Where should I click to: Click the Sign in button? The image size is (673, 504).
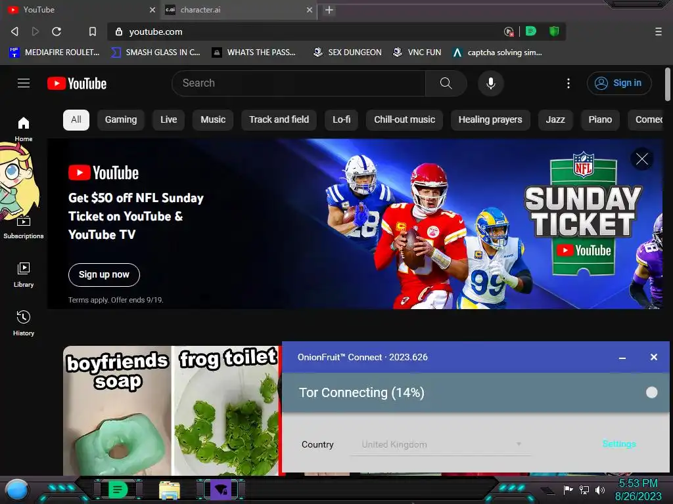coord(619,83)
